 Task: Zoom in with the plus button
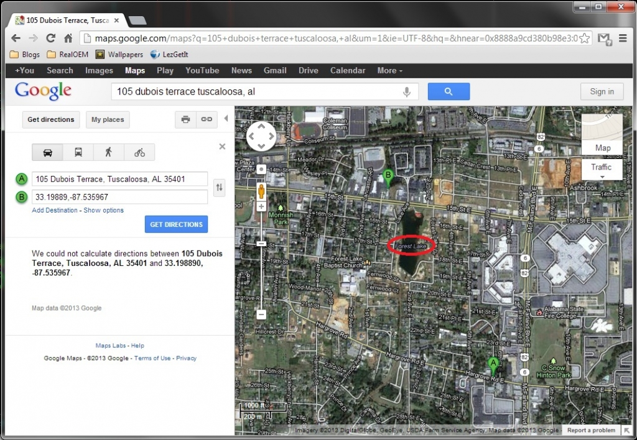pos(261,206)
